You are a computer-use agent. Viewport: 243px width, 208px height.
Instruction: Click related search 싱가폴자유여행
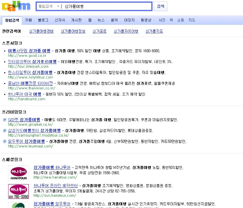coord(126,31)
